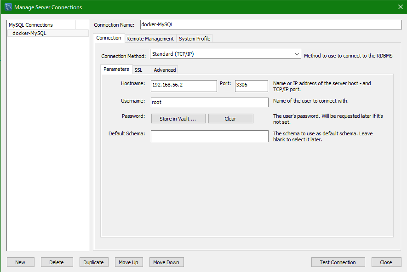Click the Hostname field showing 192.168.56.2
The height and width of the screenshot is (272, 407).
[184, 86]
